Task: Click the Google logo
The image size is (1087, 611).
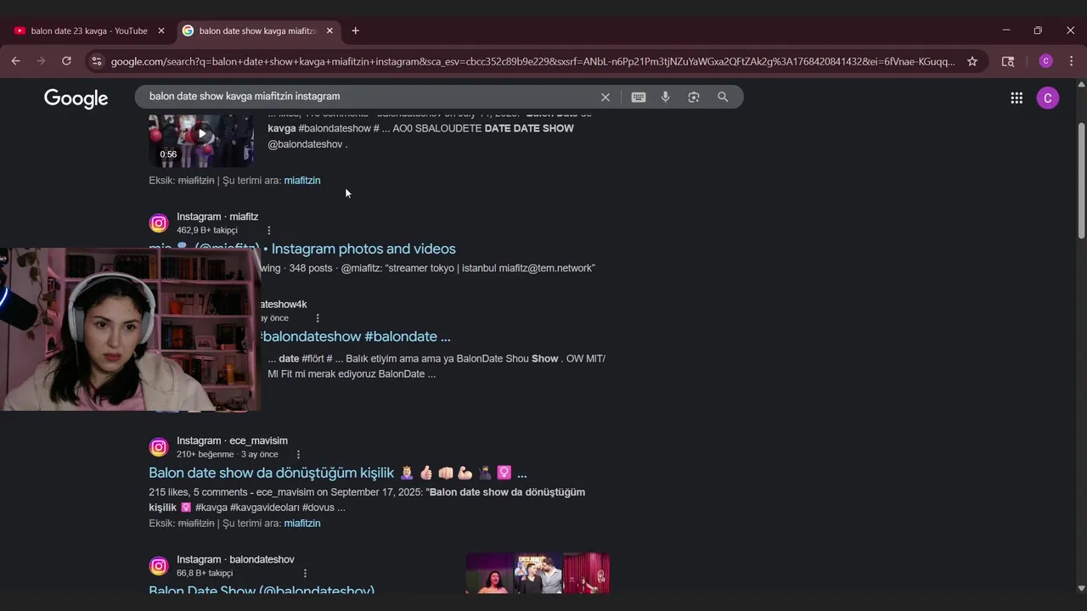Action: 76,98
